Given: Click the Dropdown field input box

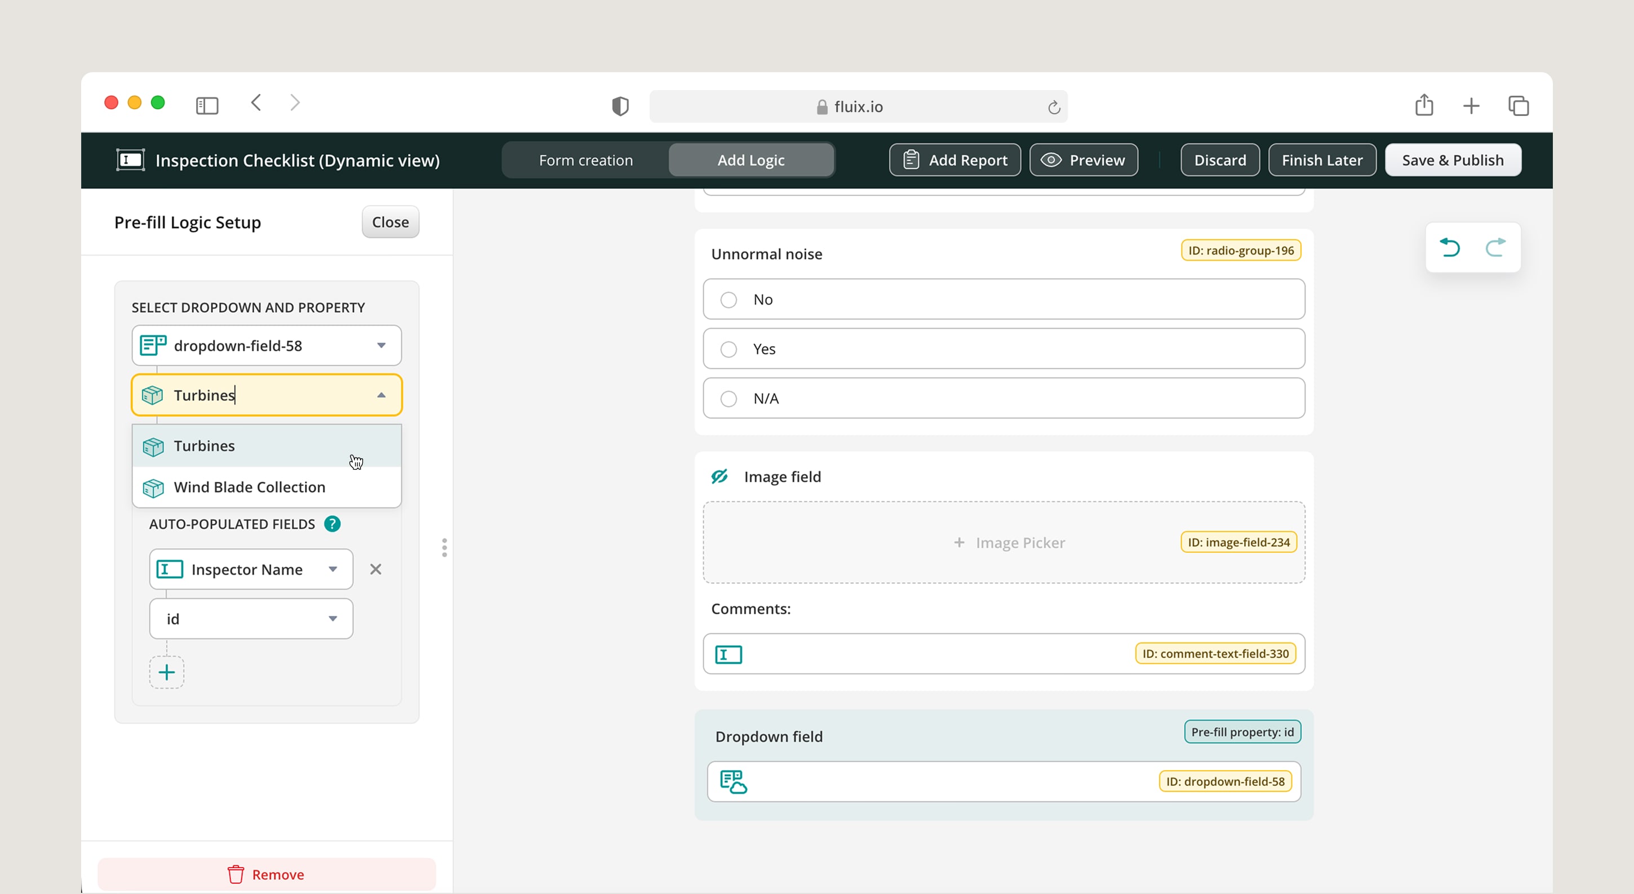Looking at the screenshot, I should point(1004,782).
